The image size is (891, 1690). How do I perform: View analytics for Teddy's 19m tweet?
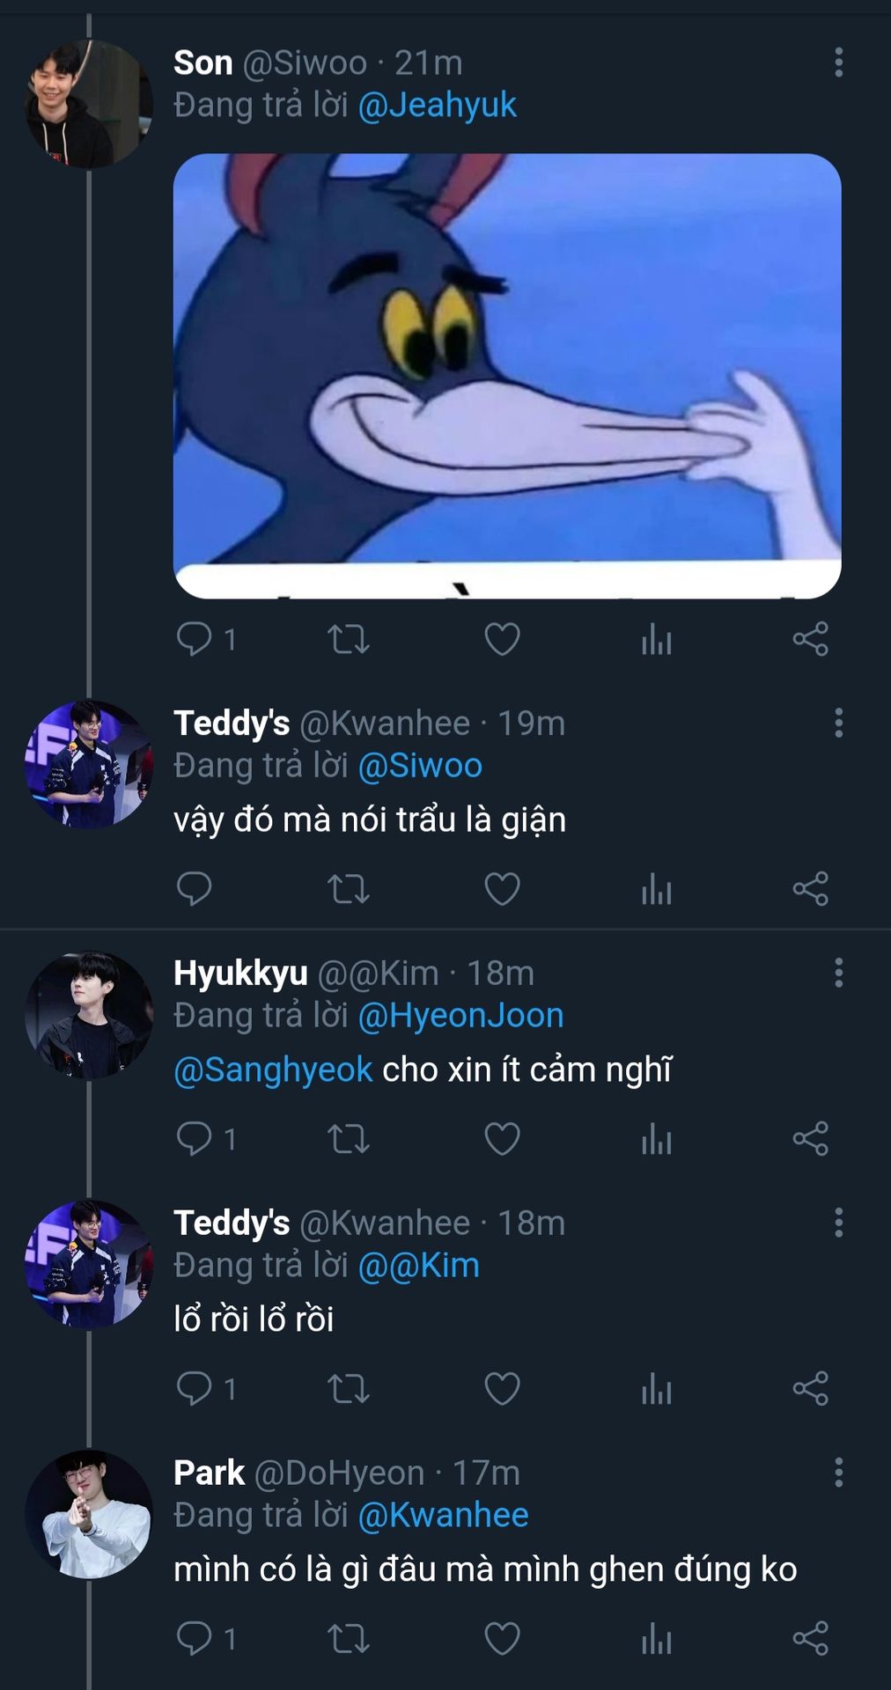[656, 889]
